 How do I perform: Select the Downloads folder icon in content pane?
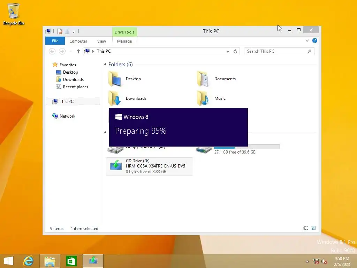pos(115,98)
